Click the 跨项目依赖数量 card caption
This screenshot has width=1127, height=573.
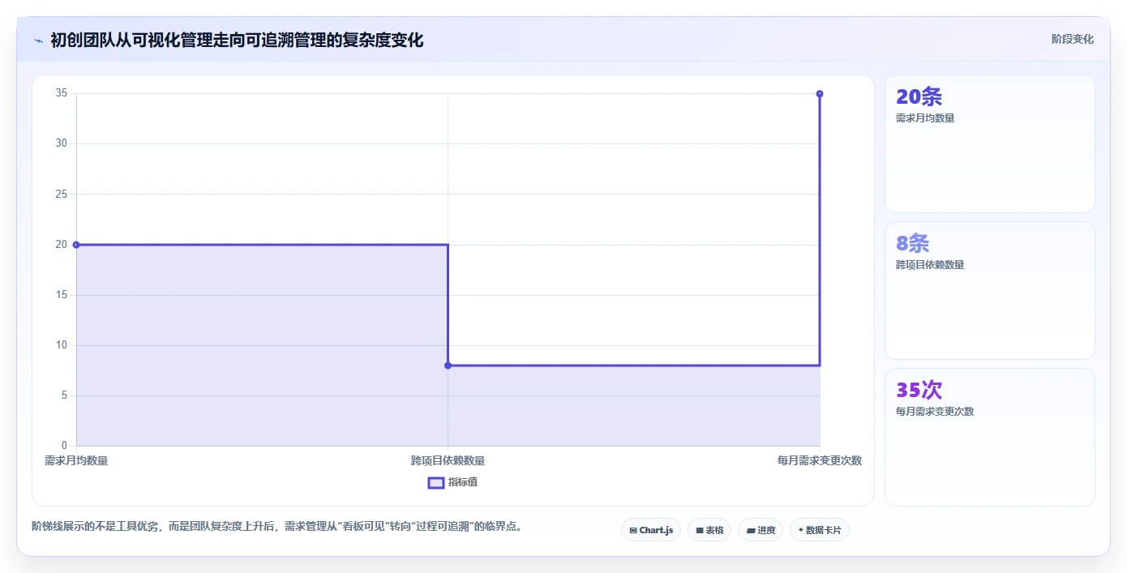click(x=930, y=265)
